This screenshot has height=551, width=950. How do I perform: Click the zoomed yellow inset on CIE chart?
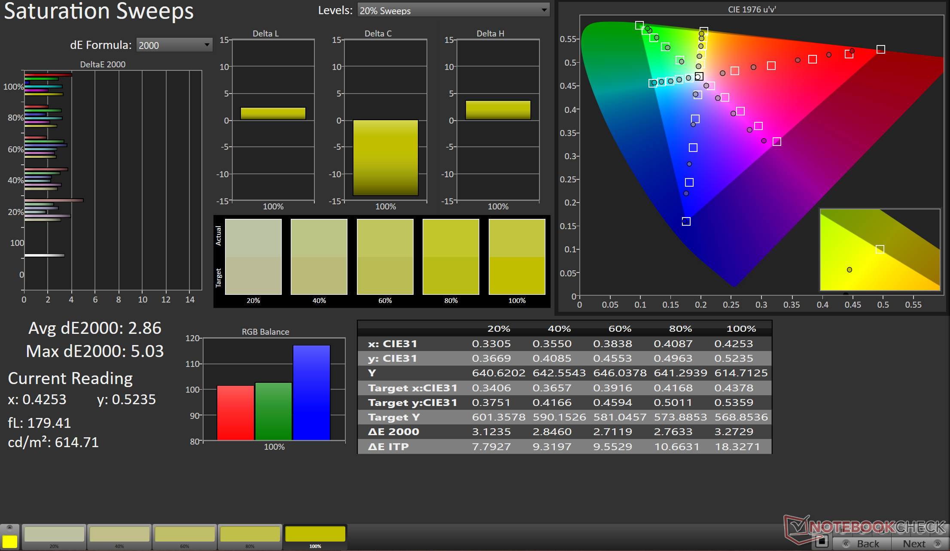click(880, 250)
